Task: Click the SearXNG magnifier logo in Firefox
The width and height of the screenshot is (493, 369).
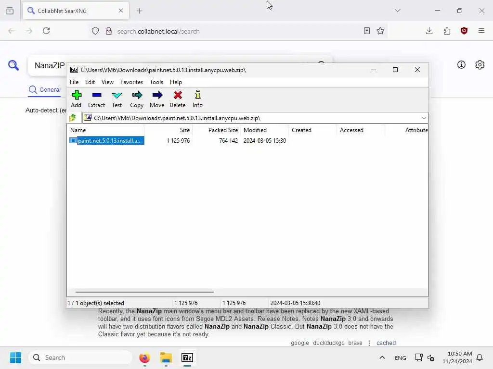Action: (13, 65)
